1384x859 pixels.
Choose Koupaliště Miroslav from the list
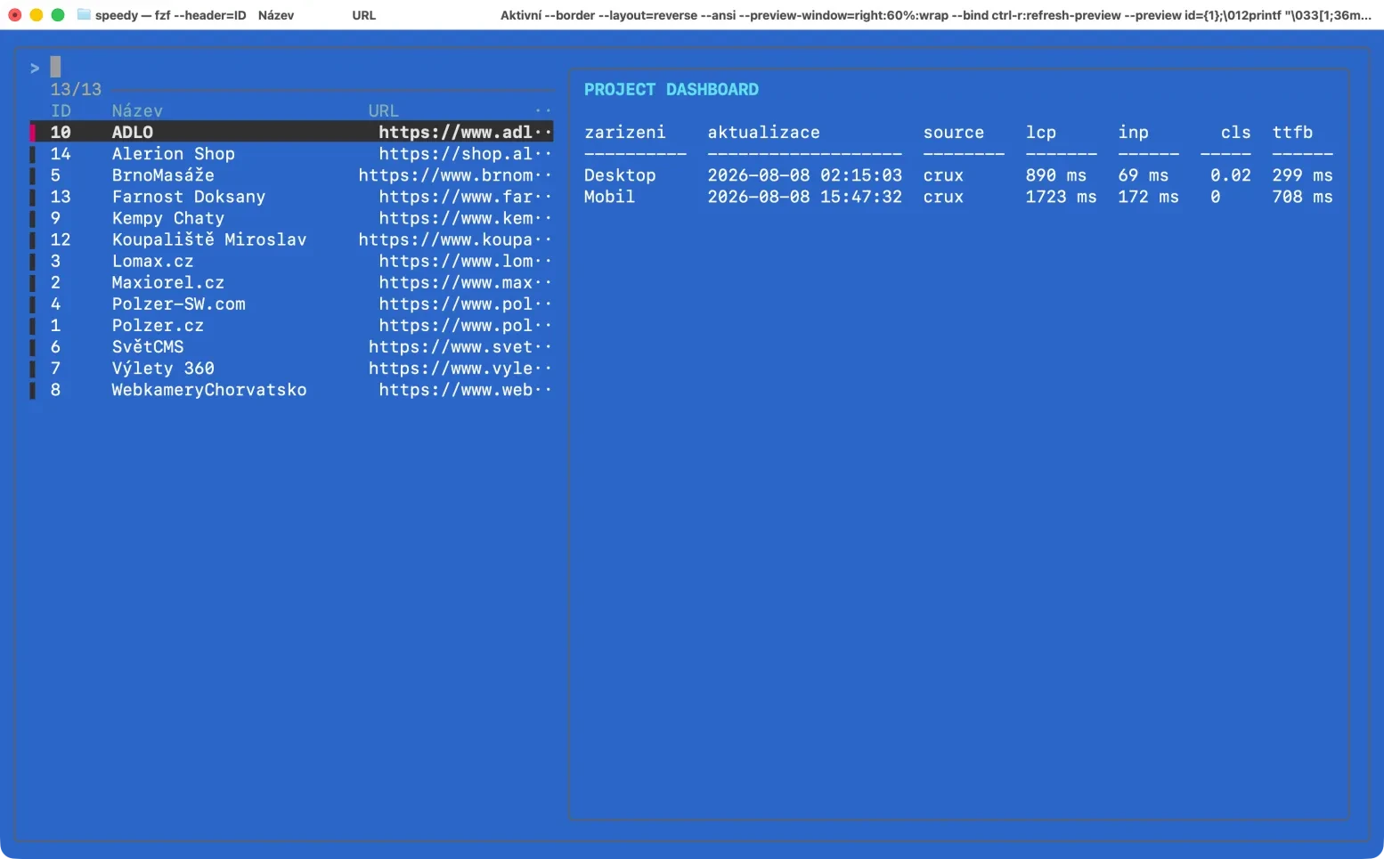point(291,239)
